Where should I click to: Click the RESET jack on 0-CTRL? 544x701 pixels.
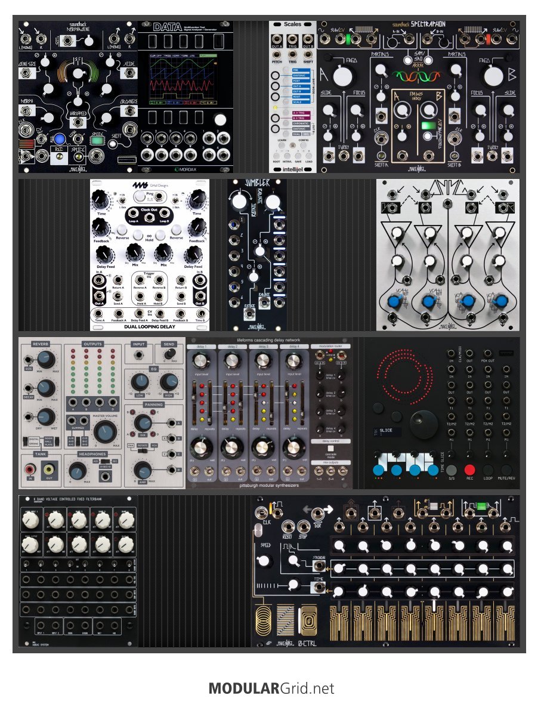(288, 527)
